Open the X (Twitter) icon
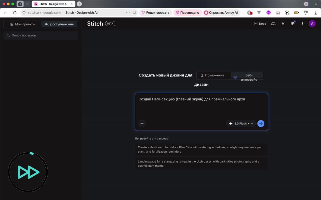The width and height of the screenshot is (321, 200). [x=283, y=24]
